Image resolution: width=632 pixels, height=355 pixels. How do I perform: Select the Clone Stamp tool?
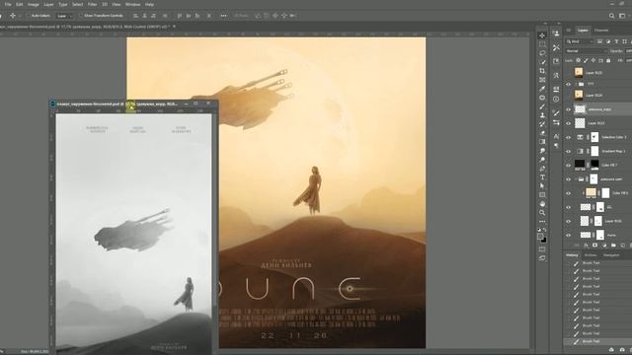[x=542, y=115]
